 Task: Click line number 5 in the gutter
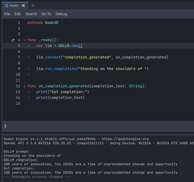19,46
